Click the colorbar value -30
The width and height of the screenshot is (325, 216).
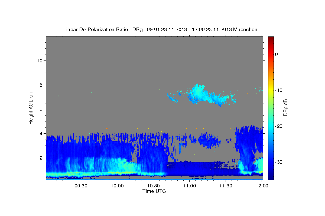click(x=279, y=162)
